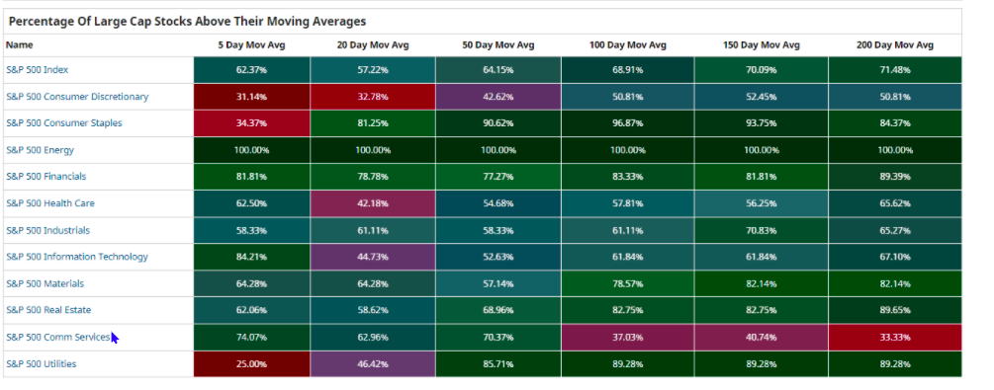Open the S&P 500 Industrials link
This screenshot has height=390, width=994.
point(48,230)
